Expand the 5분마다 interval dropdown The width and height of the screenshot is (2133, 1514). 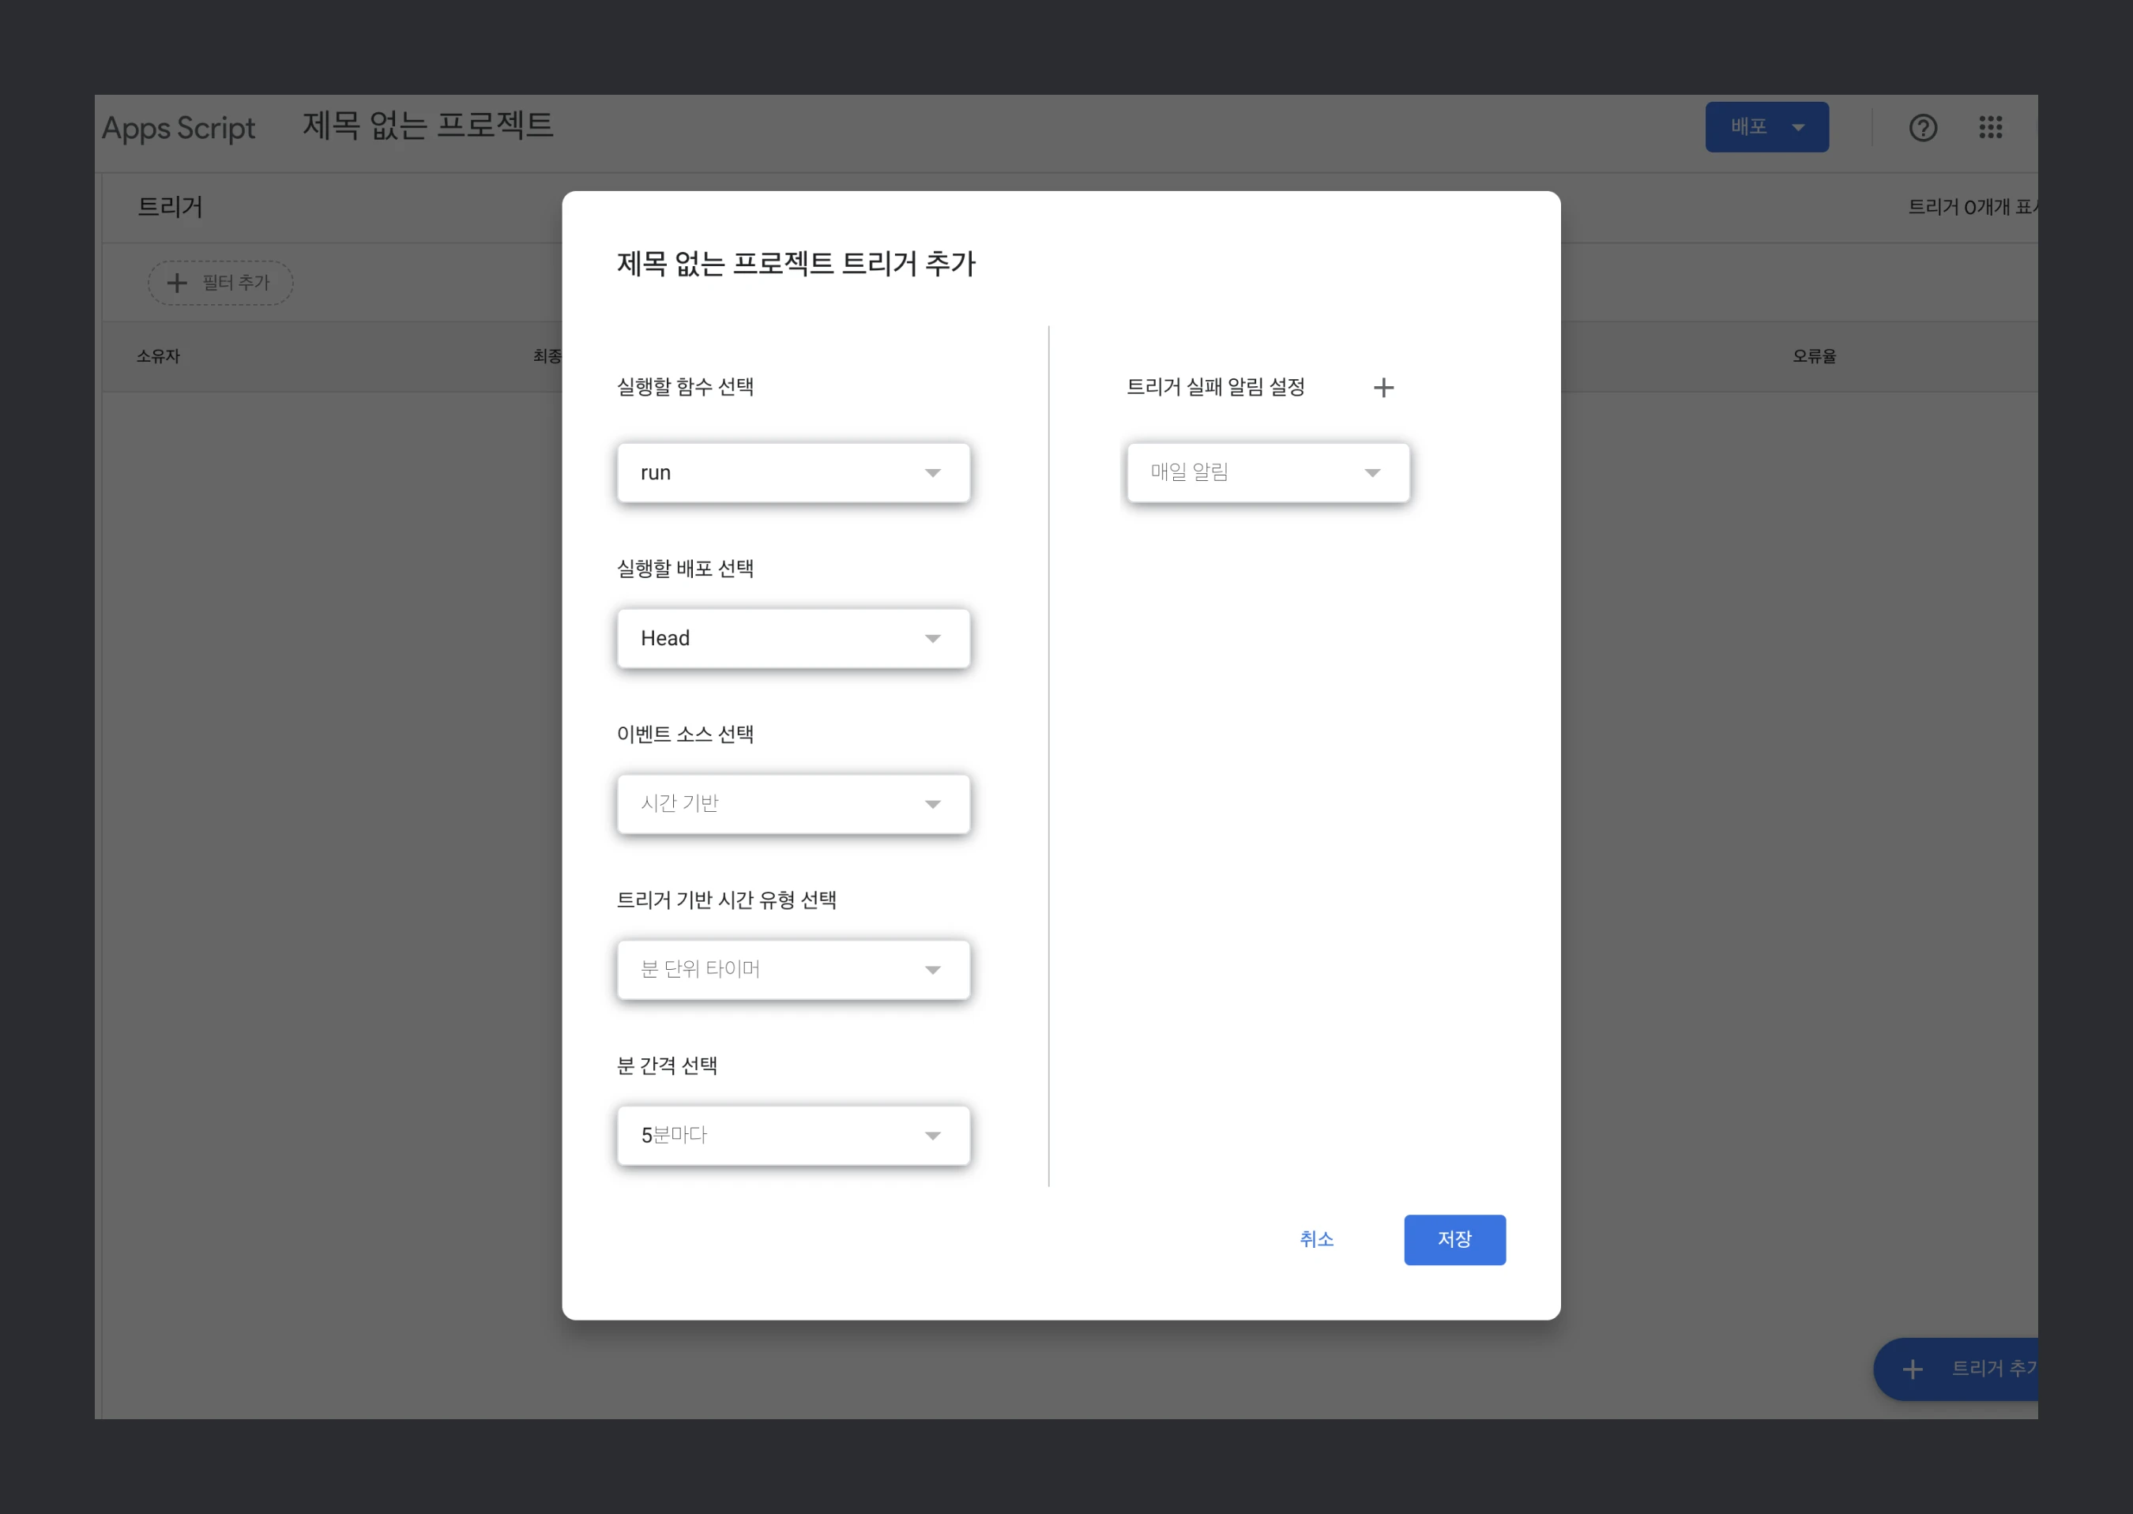click(792, 1136)
